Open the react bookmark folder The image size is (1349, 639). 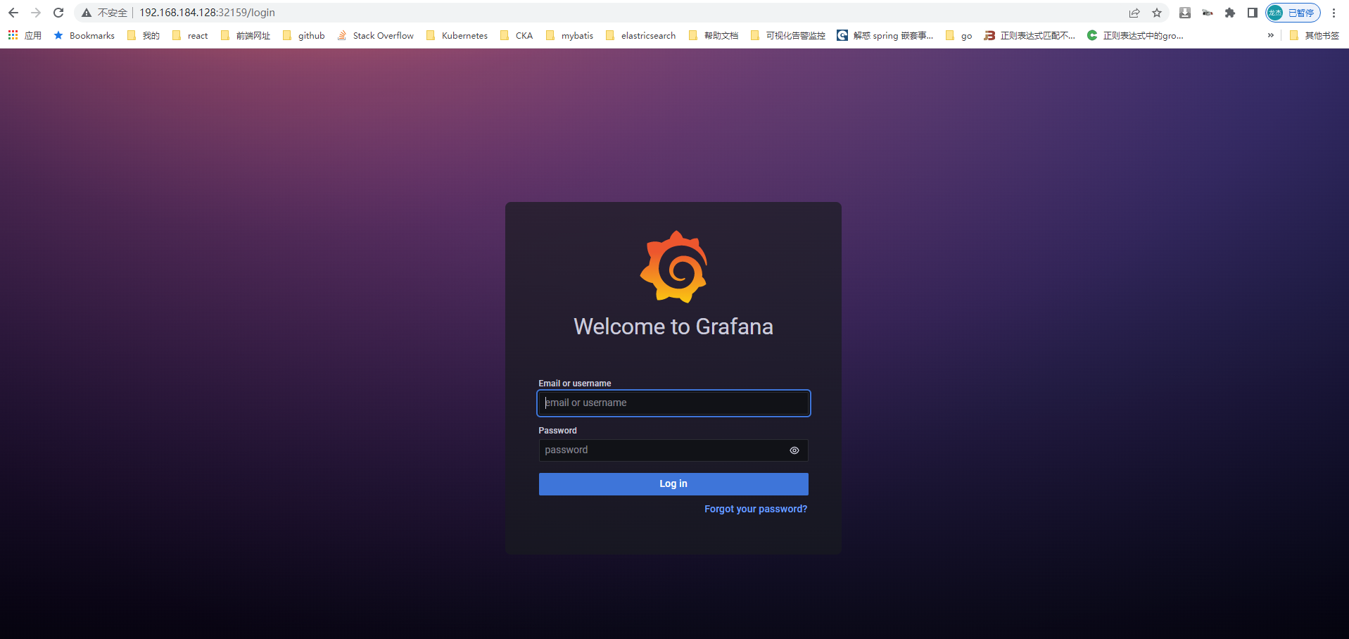coord(190,35)
